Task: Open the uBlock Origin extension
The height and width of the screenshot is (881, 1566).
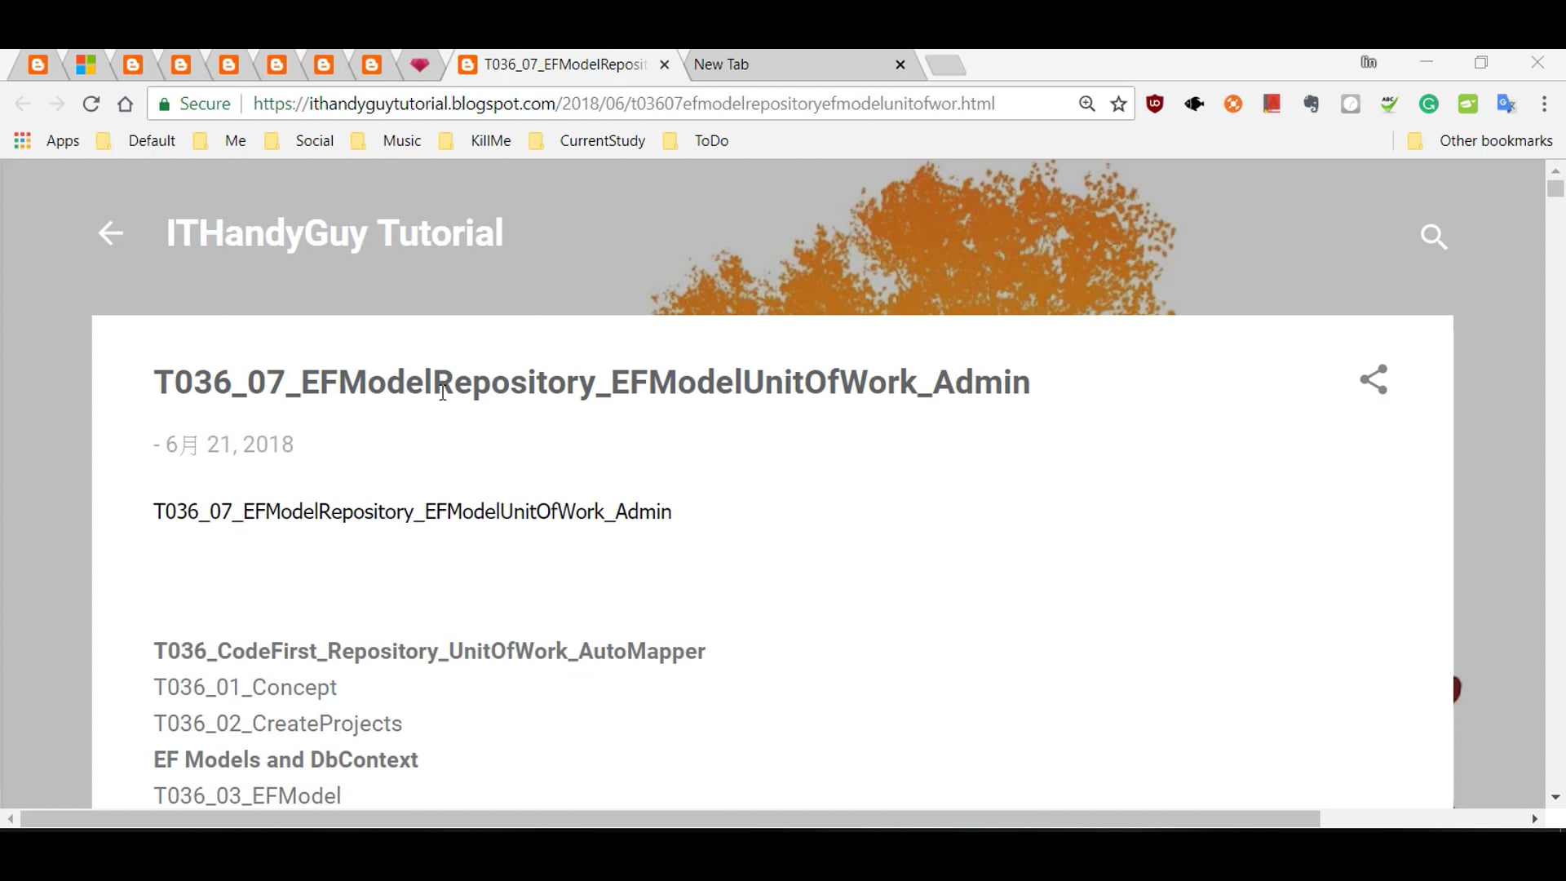Action: click(x=1156, y=104)
